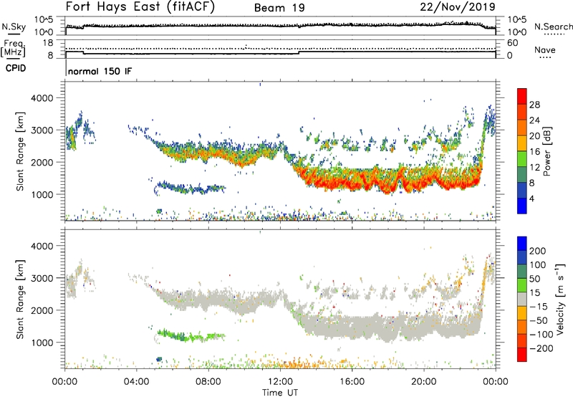
Task: Click the red bottom of the velocity colorbar
Action: click(x=522, y=355)
